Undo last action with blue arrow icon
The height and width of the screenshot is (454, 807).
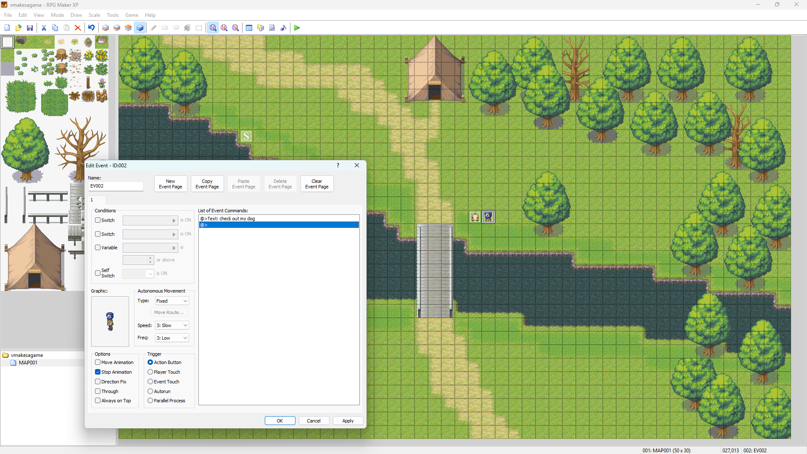tap(91, 28)
